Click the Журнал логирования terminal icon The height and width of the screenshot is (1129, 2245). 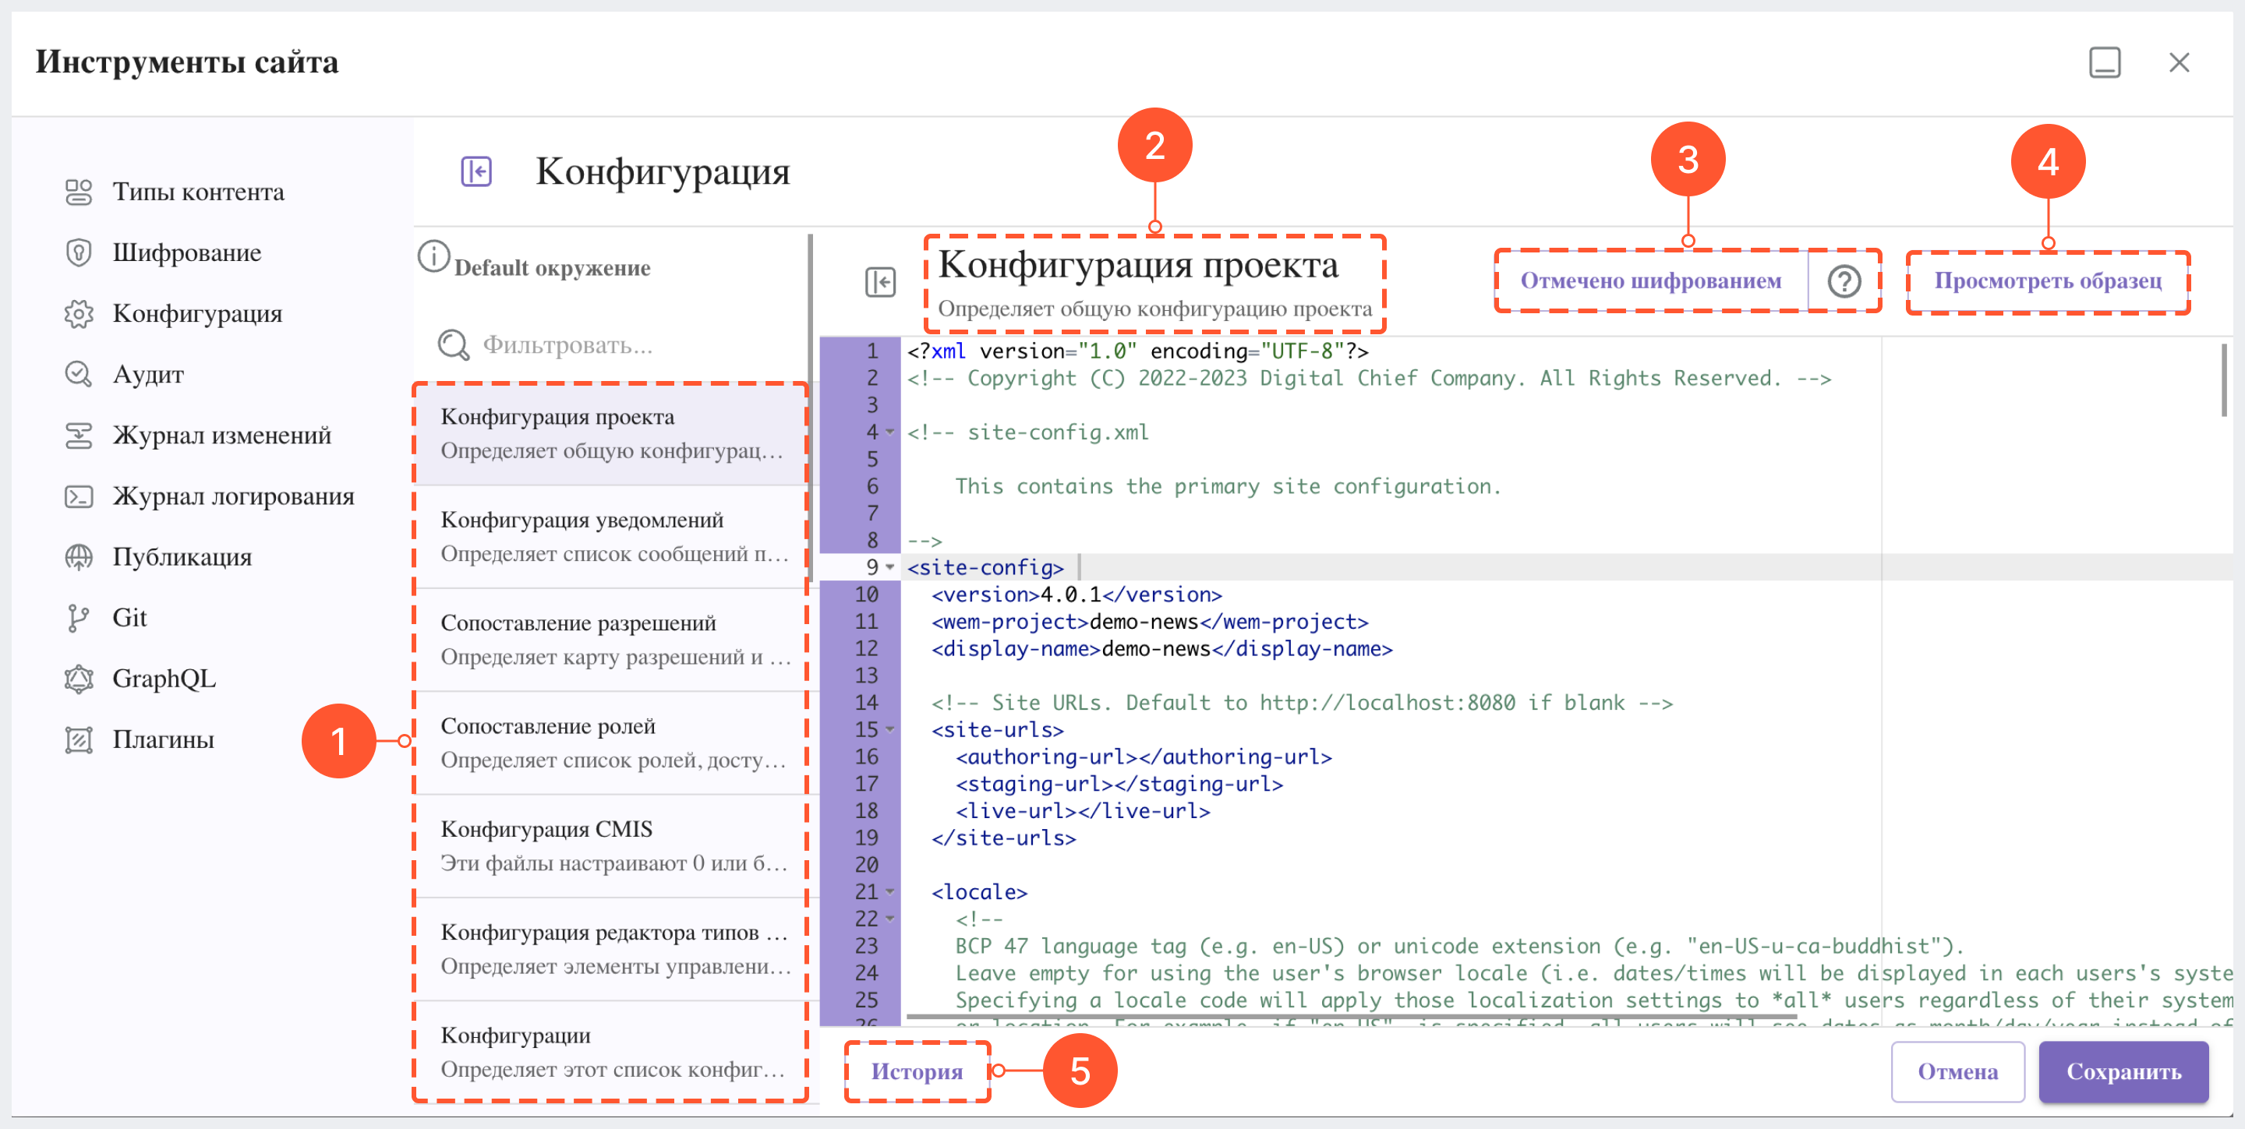tap(79, 496)
